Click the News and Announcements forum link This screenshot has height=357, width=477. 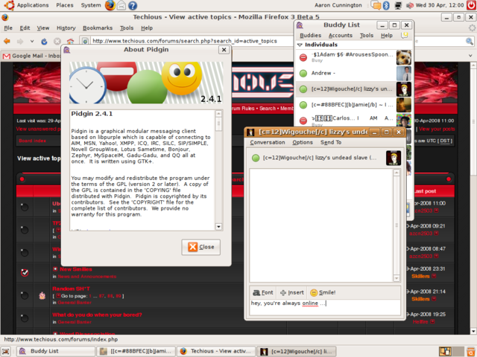point(87,277)
